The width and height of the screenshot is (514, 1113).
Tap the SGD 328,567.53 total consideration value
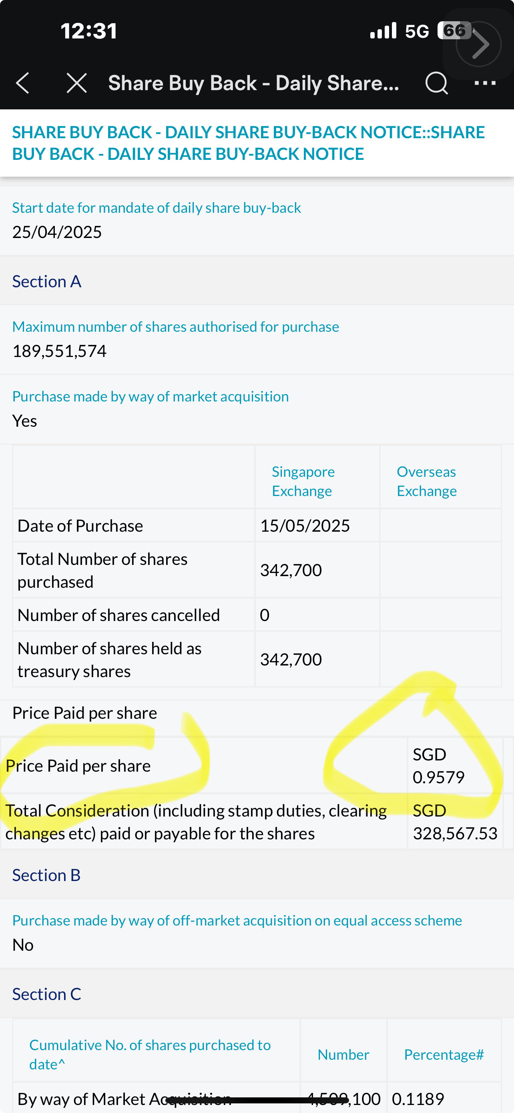[455, 822]
